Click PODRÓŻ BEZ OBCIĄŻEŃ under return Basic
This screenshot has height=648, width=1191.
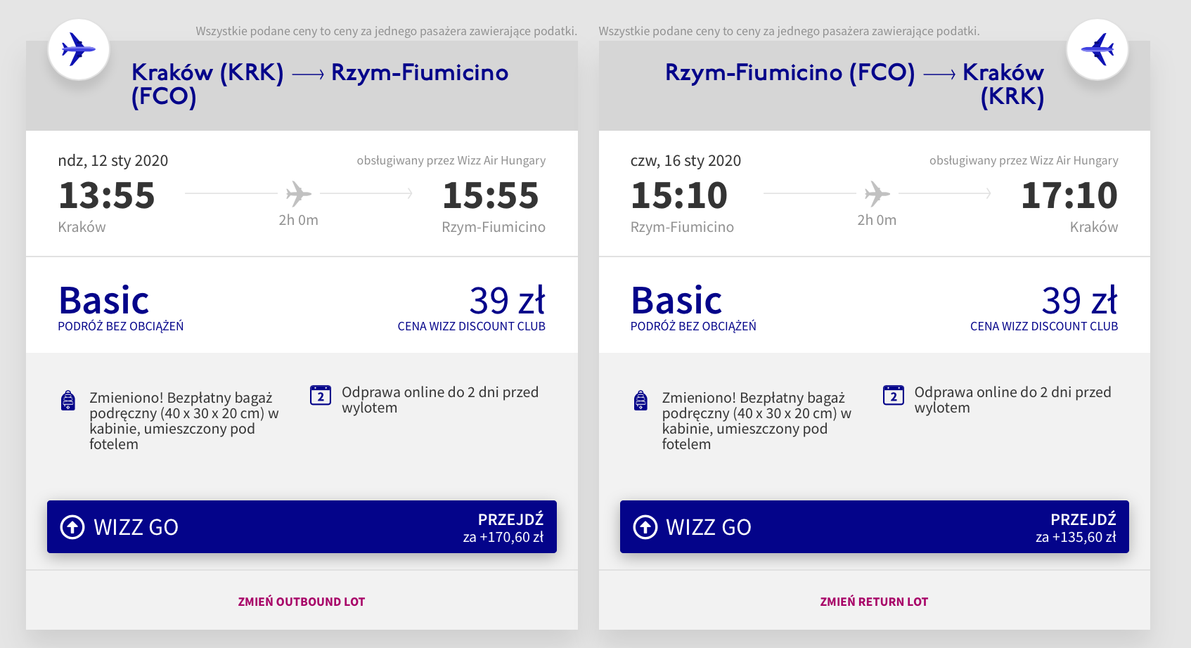pos(693,326)
